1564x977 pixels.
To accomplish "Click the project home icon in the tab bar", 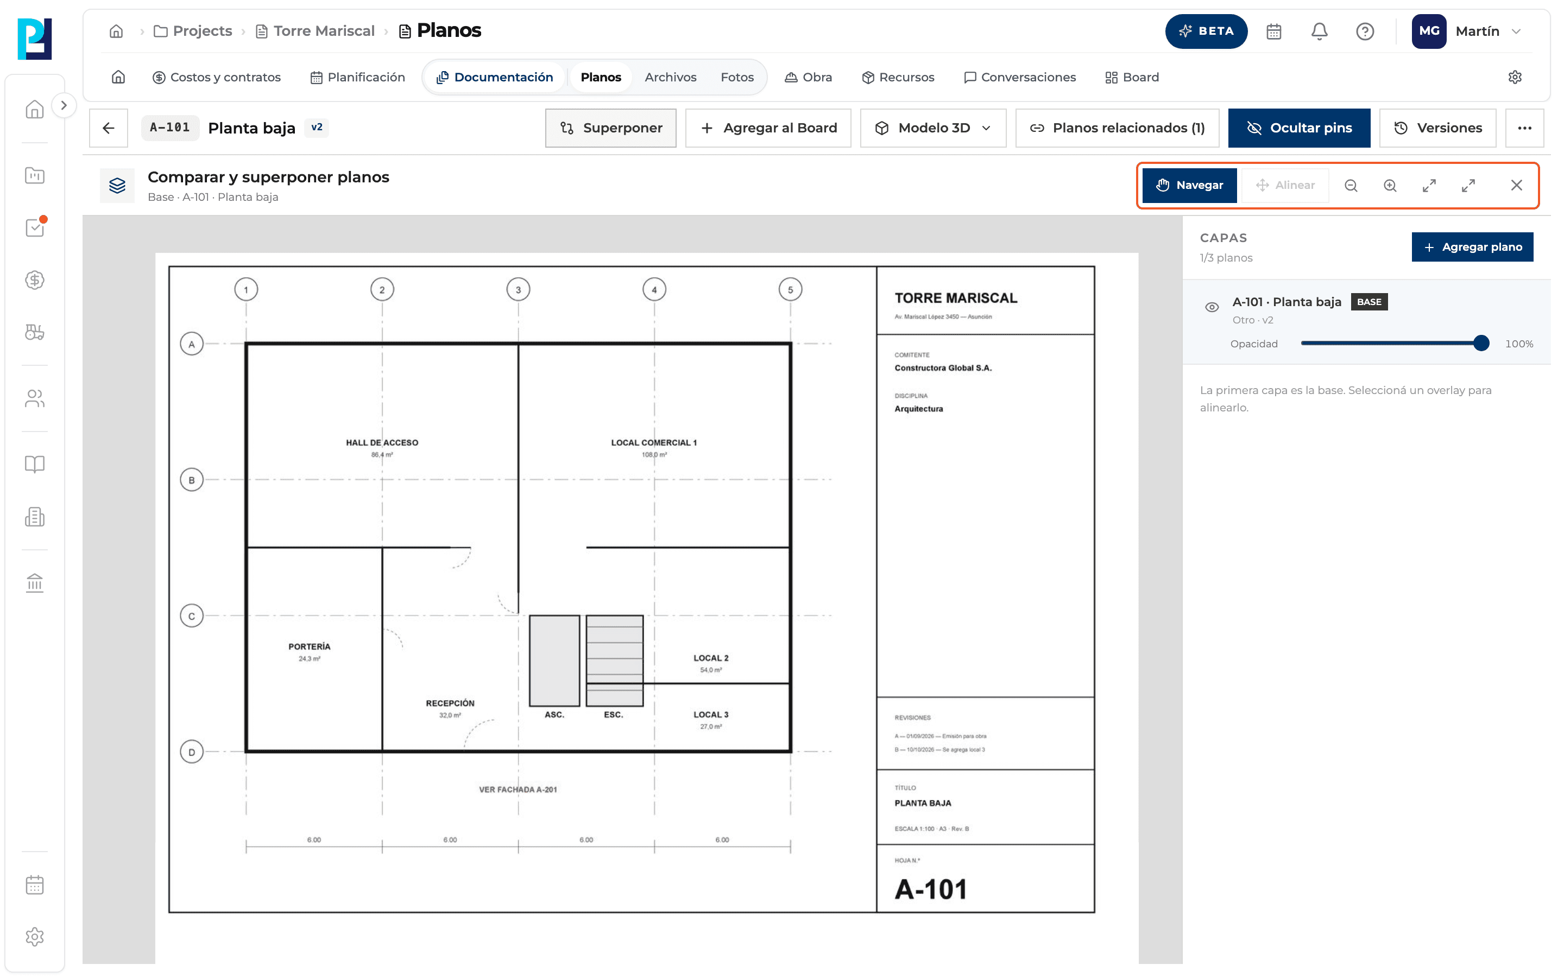I will pos(118,77).
